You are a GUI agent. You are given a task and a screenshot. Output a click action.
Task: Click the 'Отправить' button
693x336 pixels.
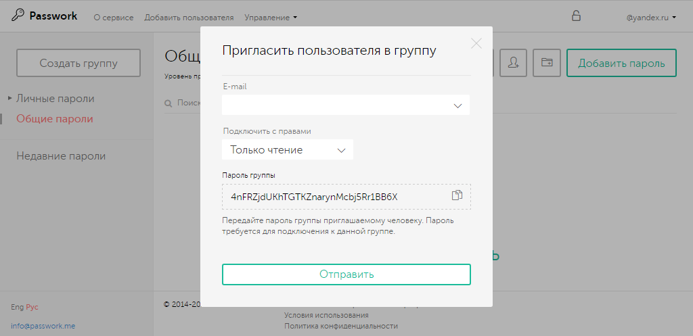point(346,274)
